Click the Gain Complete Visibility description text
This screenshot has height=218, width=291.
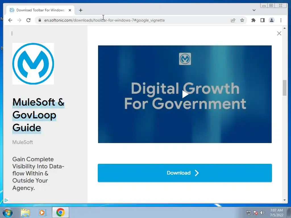coord(38,173)
